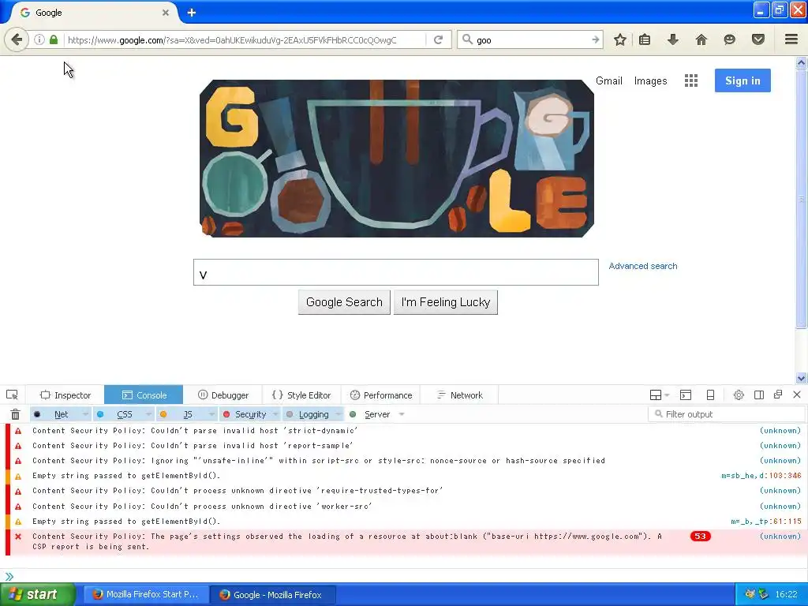Expand CSS filter dropdown arrow
The image size is (808, 606).
click(148, 414)
